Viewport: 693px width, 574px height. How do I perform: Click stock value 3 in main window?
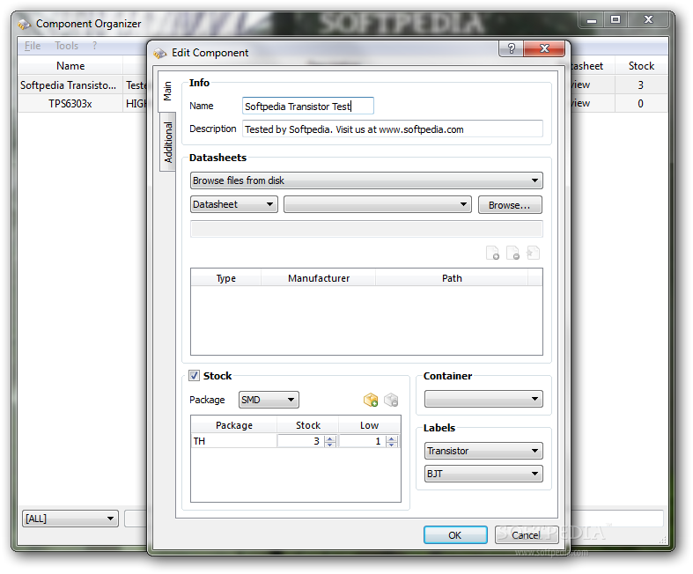click(640, 85)
